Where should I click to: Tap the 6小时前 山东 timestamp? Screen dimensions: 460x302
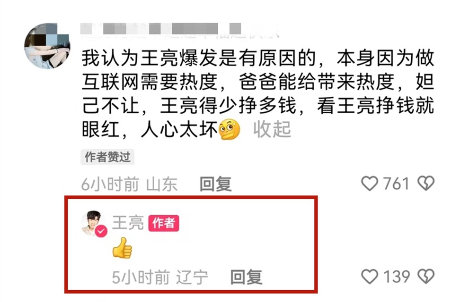pyautogui.click(x=129, y=184)
